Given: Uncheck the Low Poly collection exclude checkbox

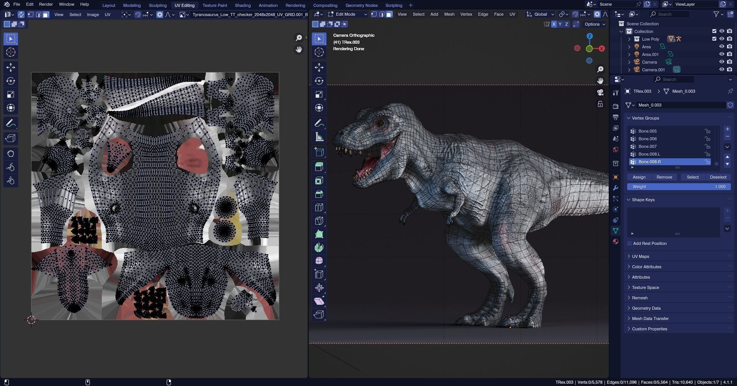Looking at the screenshot, I should 714,39.
